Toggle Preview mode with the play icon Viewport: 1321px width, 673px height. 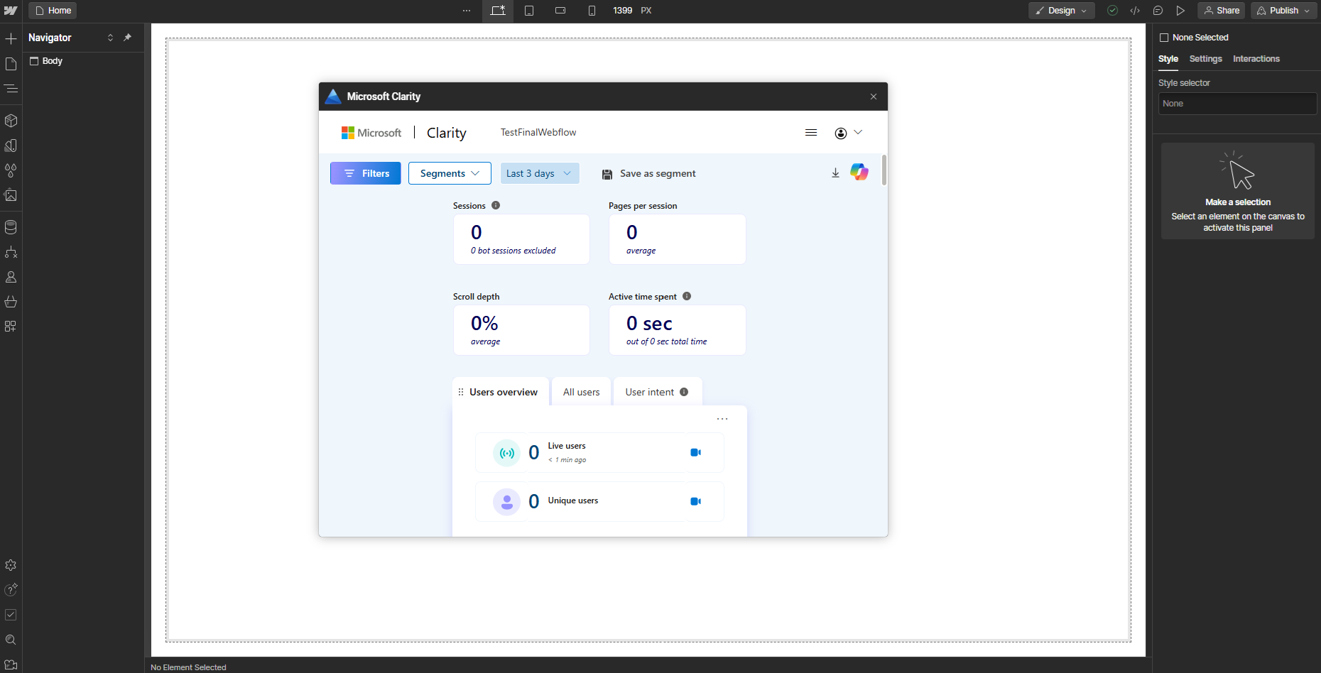(1181, 10)
